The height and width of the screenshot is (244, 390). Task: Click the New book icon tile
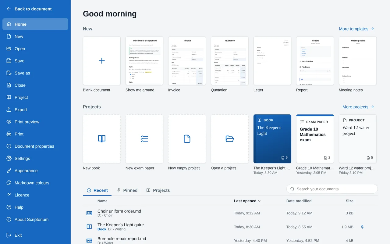102,139
